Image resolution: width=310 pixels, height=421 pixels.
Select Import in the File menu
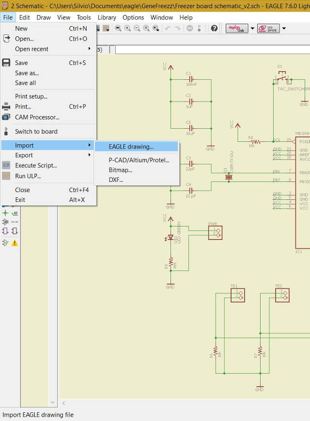coord(48,145)
